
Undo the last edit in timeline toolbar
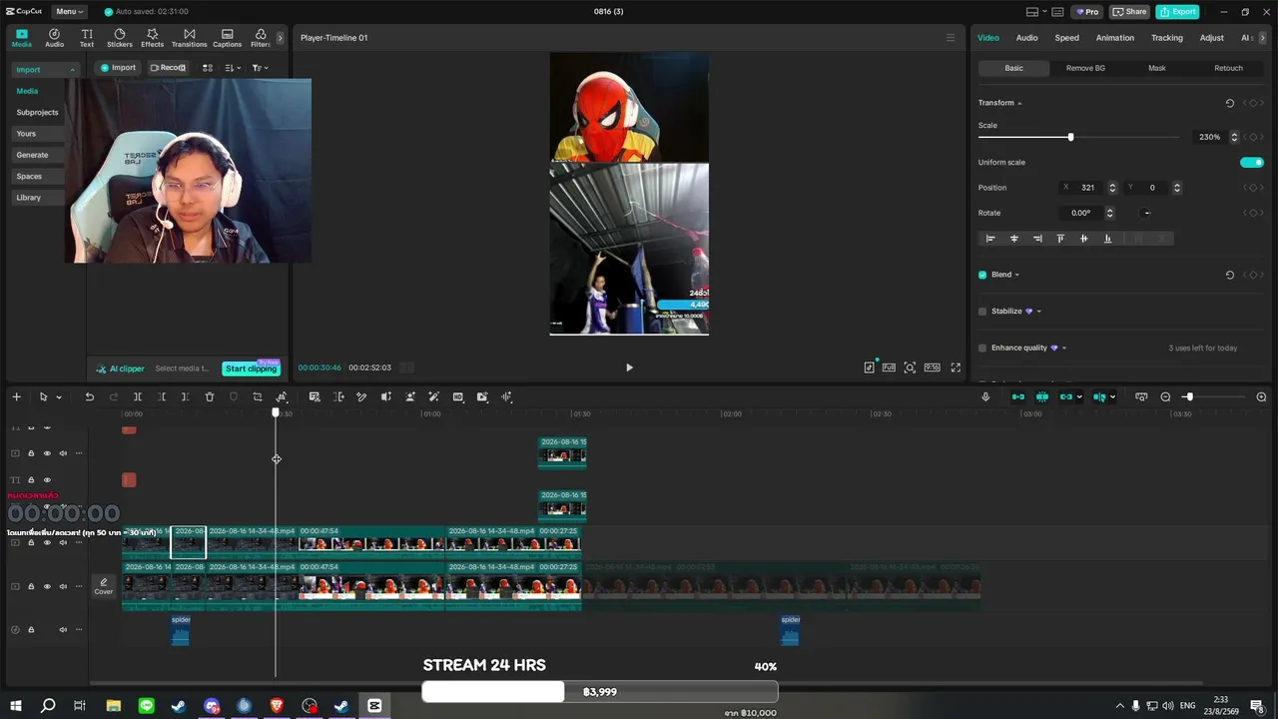click(89, 397)
